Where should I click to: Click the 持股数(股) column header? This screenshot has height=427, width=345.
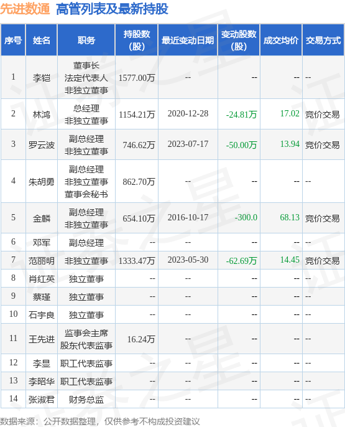pos(137,40)
